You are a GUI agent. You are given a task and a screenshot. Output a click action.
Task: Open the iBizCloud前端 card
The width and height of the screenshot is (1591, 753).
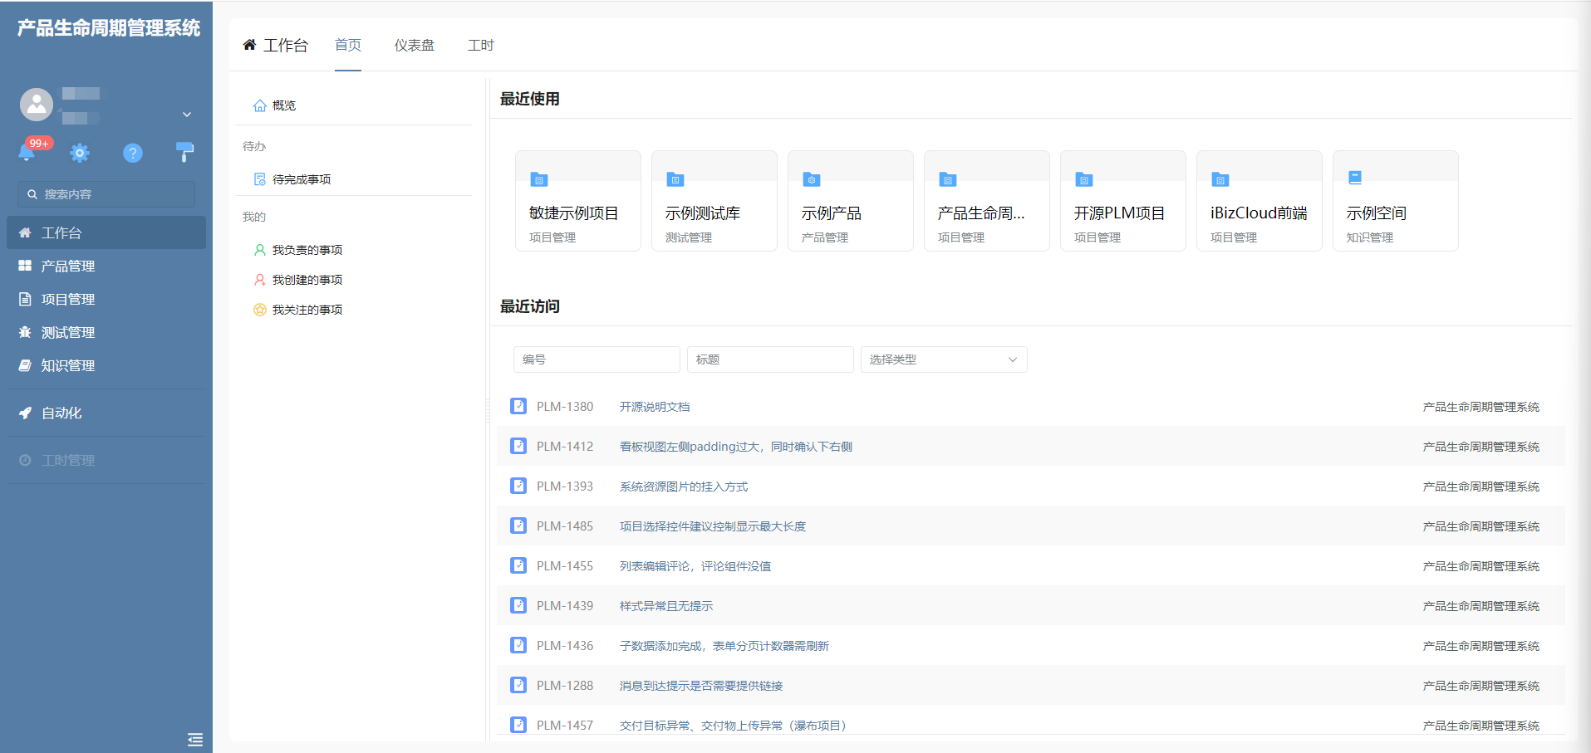[x=1260, y=201]
